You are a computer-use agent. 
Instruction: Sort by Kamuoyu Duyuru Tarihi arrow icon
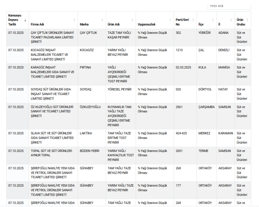[25, 20]
